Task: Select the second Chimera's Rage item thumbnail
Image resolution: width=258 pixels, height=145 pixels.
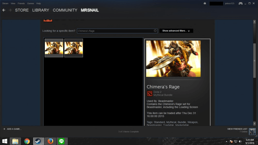Action: (x=74, y=48)
